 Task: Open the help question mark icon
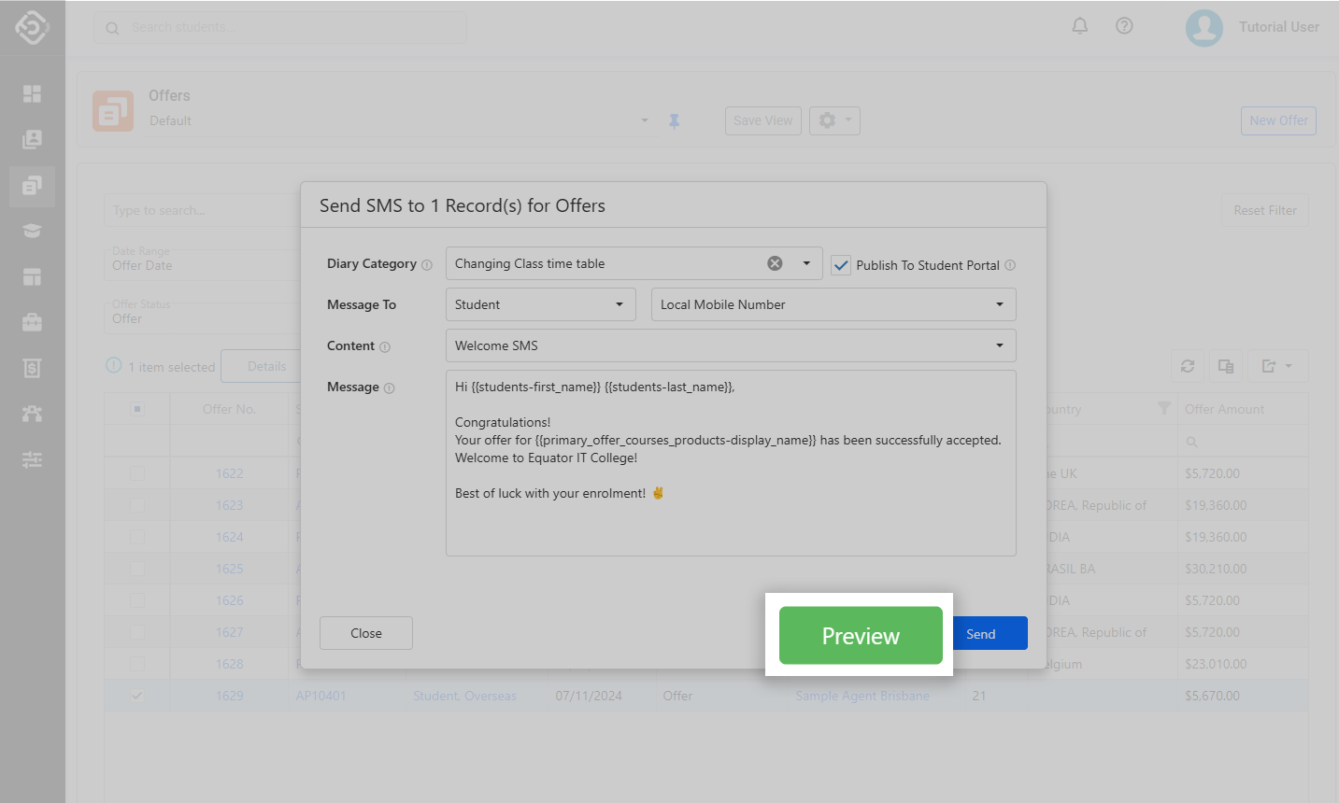click(x=1124, y=26)
